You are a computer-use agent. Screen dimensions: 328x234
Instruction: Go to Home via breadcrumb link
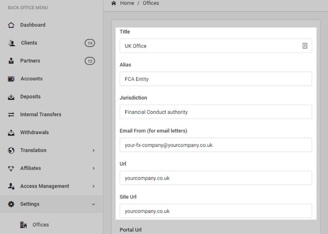tap(127, 3)
